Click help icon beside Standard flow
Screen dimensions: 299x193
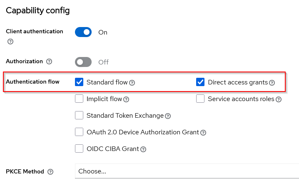pos(132,83)
